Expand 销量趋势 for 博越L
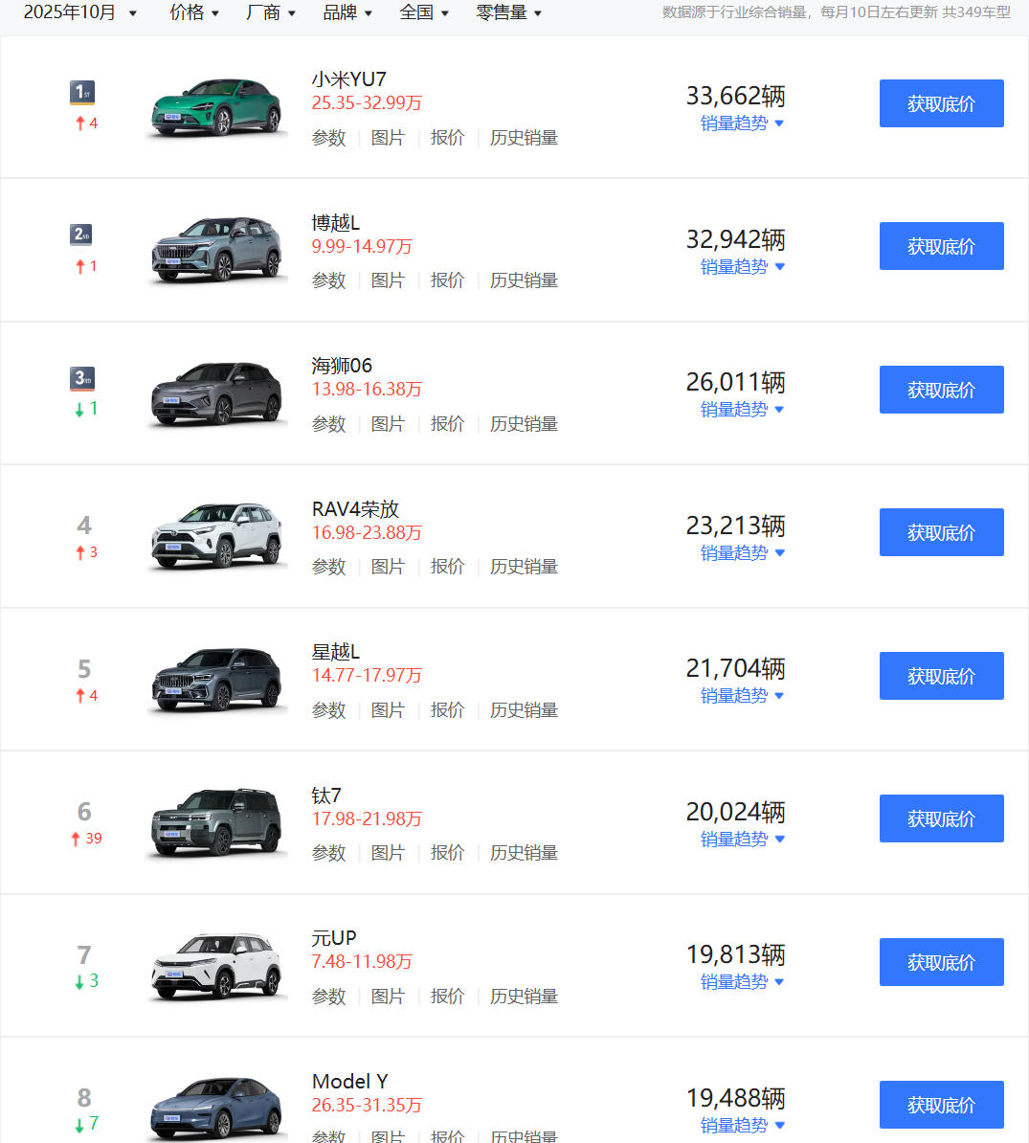 point(742,267)
